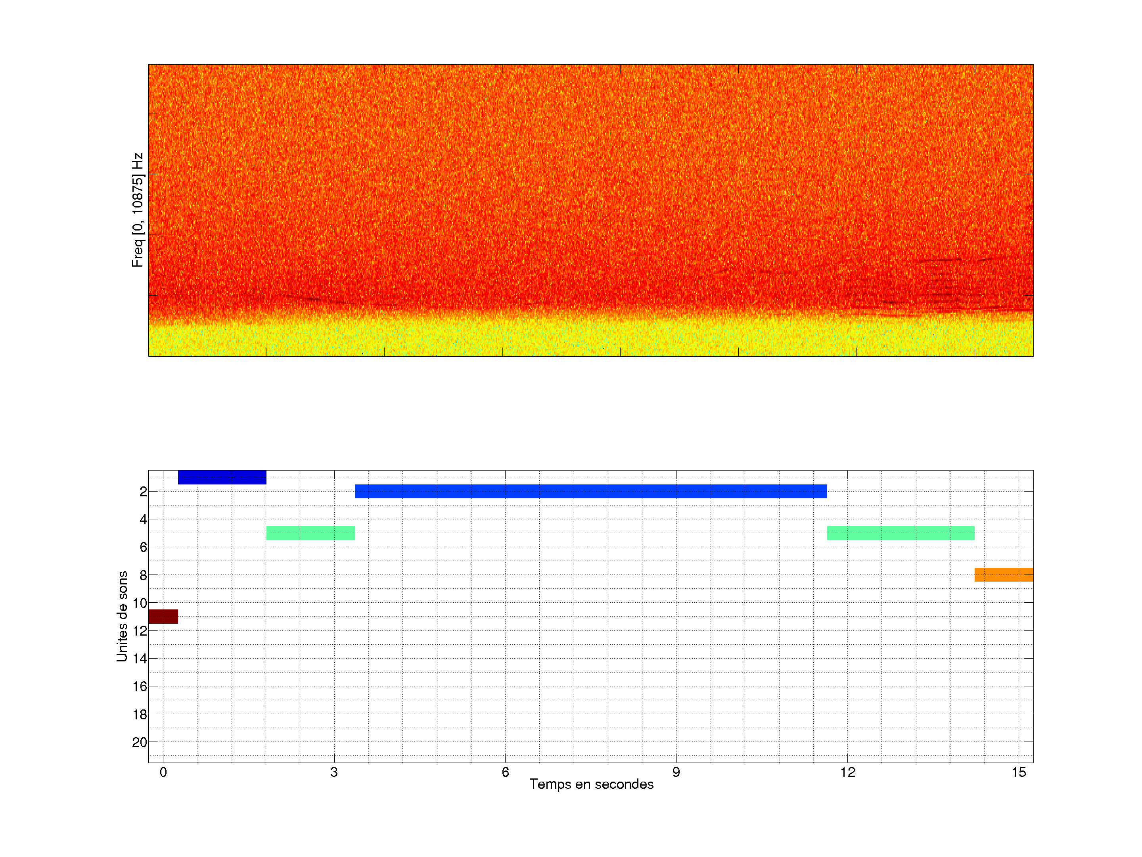The image size is (1142, 857).
Task: Click x-axis tick label 9
Action: tap(676, 772)
